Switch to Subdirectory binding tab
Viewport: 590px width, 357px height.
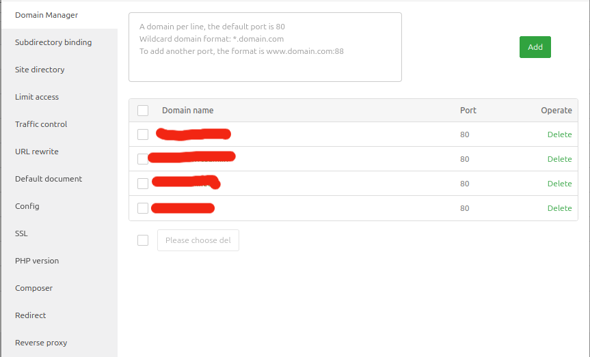click(53, 42)
